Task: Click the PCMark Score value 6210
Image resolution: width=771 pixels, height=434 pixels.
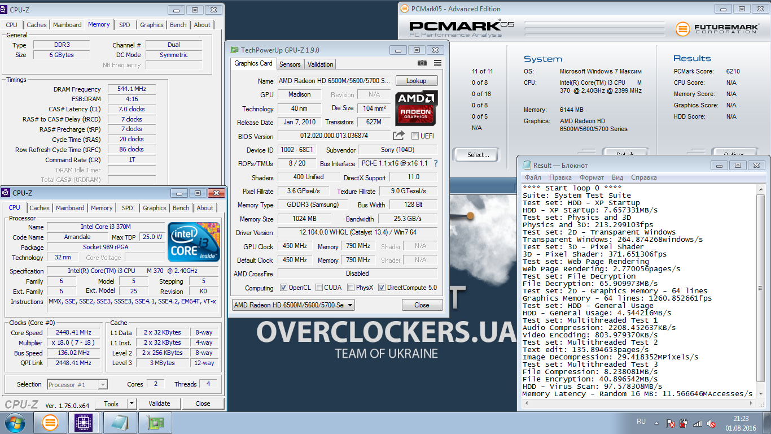Action: [x=733, y=71]
